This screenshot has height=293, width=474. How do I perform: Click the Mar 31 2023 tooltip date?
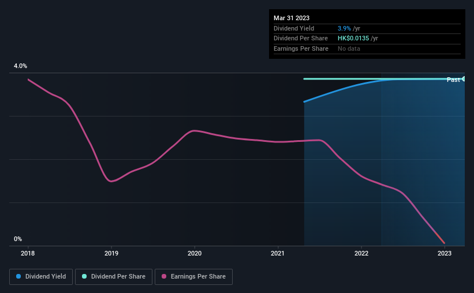tap(292, 18)
